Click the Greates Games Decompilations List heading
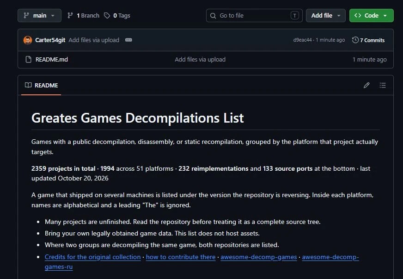 pyautogui.click(x=138, y=118)
